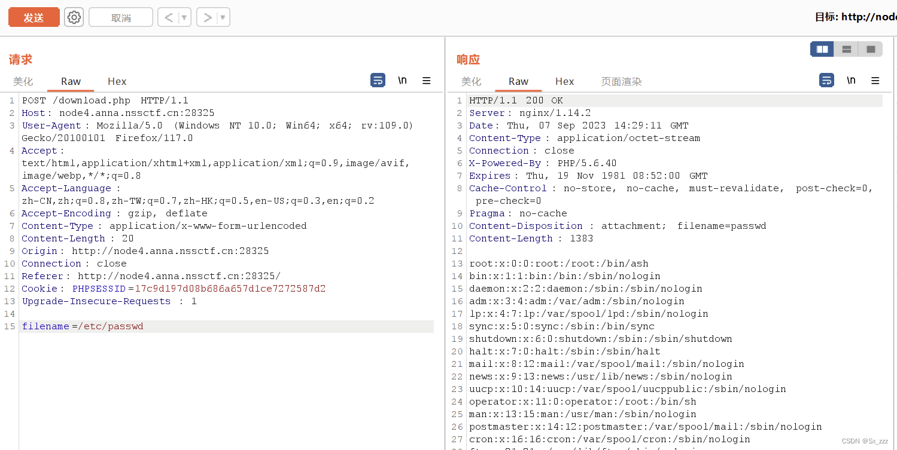Click the User-Agent Mozilla/5.0 header line
The height and width of the screenshot is (450, 897).
pyautogui.click(x=218, y=131)
